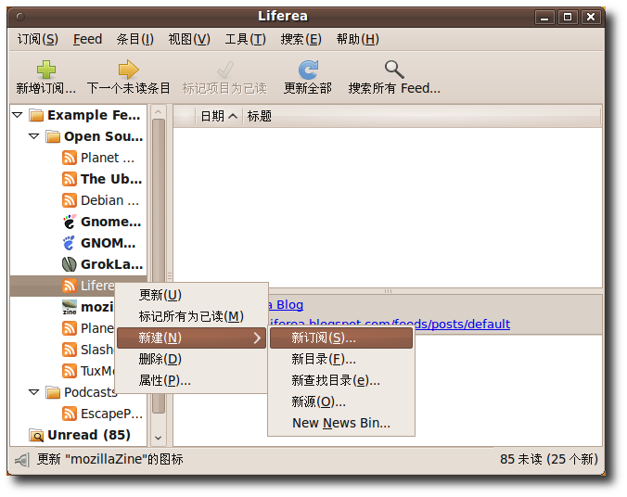This screenshot has width=627, height=497.
Task: Choose 删除(D) in the context menu
Action: pyautogui.click(x=192, y=359)
